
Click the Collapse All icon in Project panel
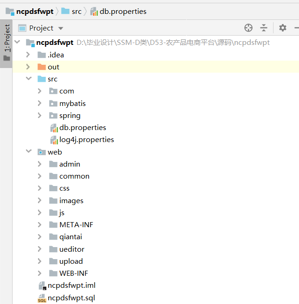(264, 28)
